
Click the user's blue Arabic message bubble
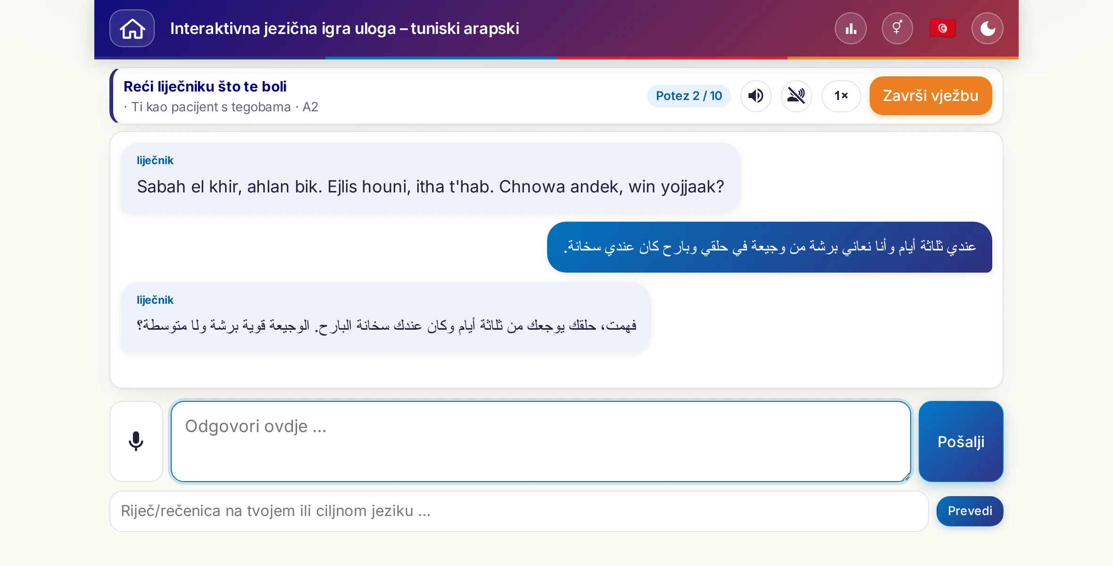[770, 247]
